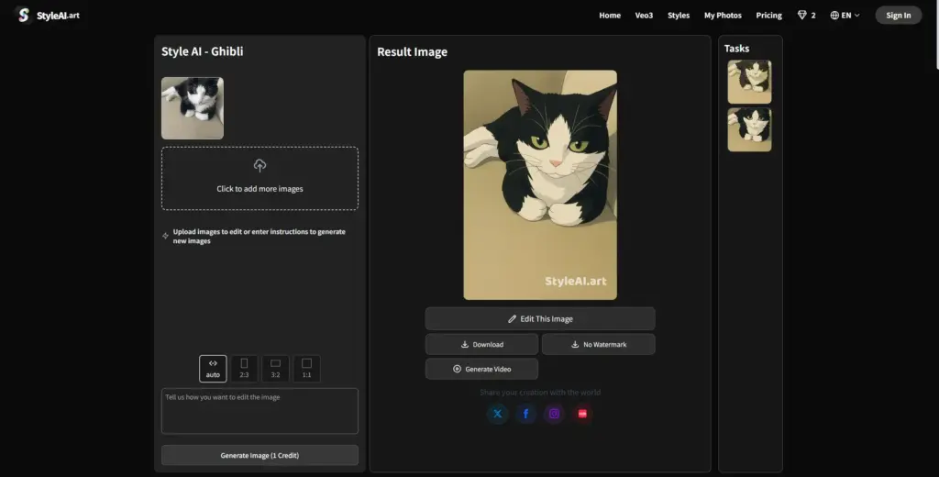Click the Download button
Viewport: 939px width, 477px height.
[481, 345]
